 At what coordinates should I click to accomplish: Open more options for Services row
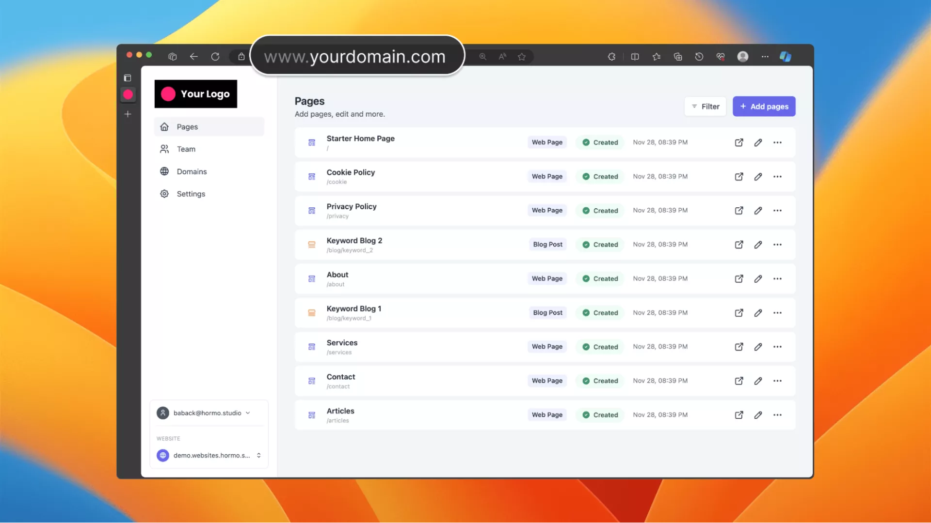click(777, 347)
